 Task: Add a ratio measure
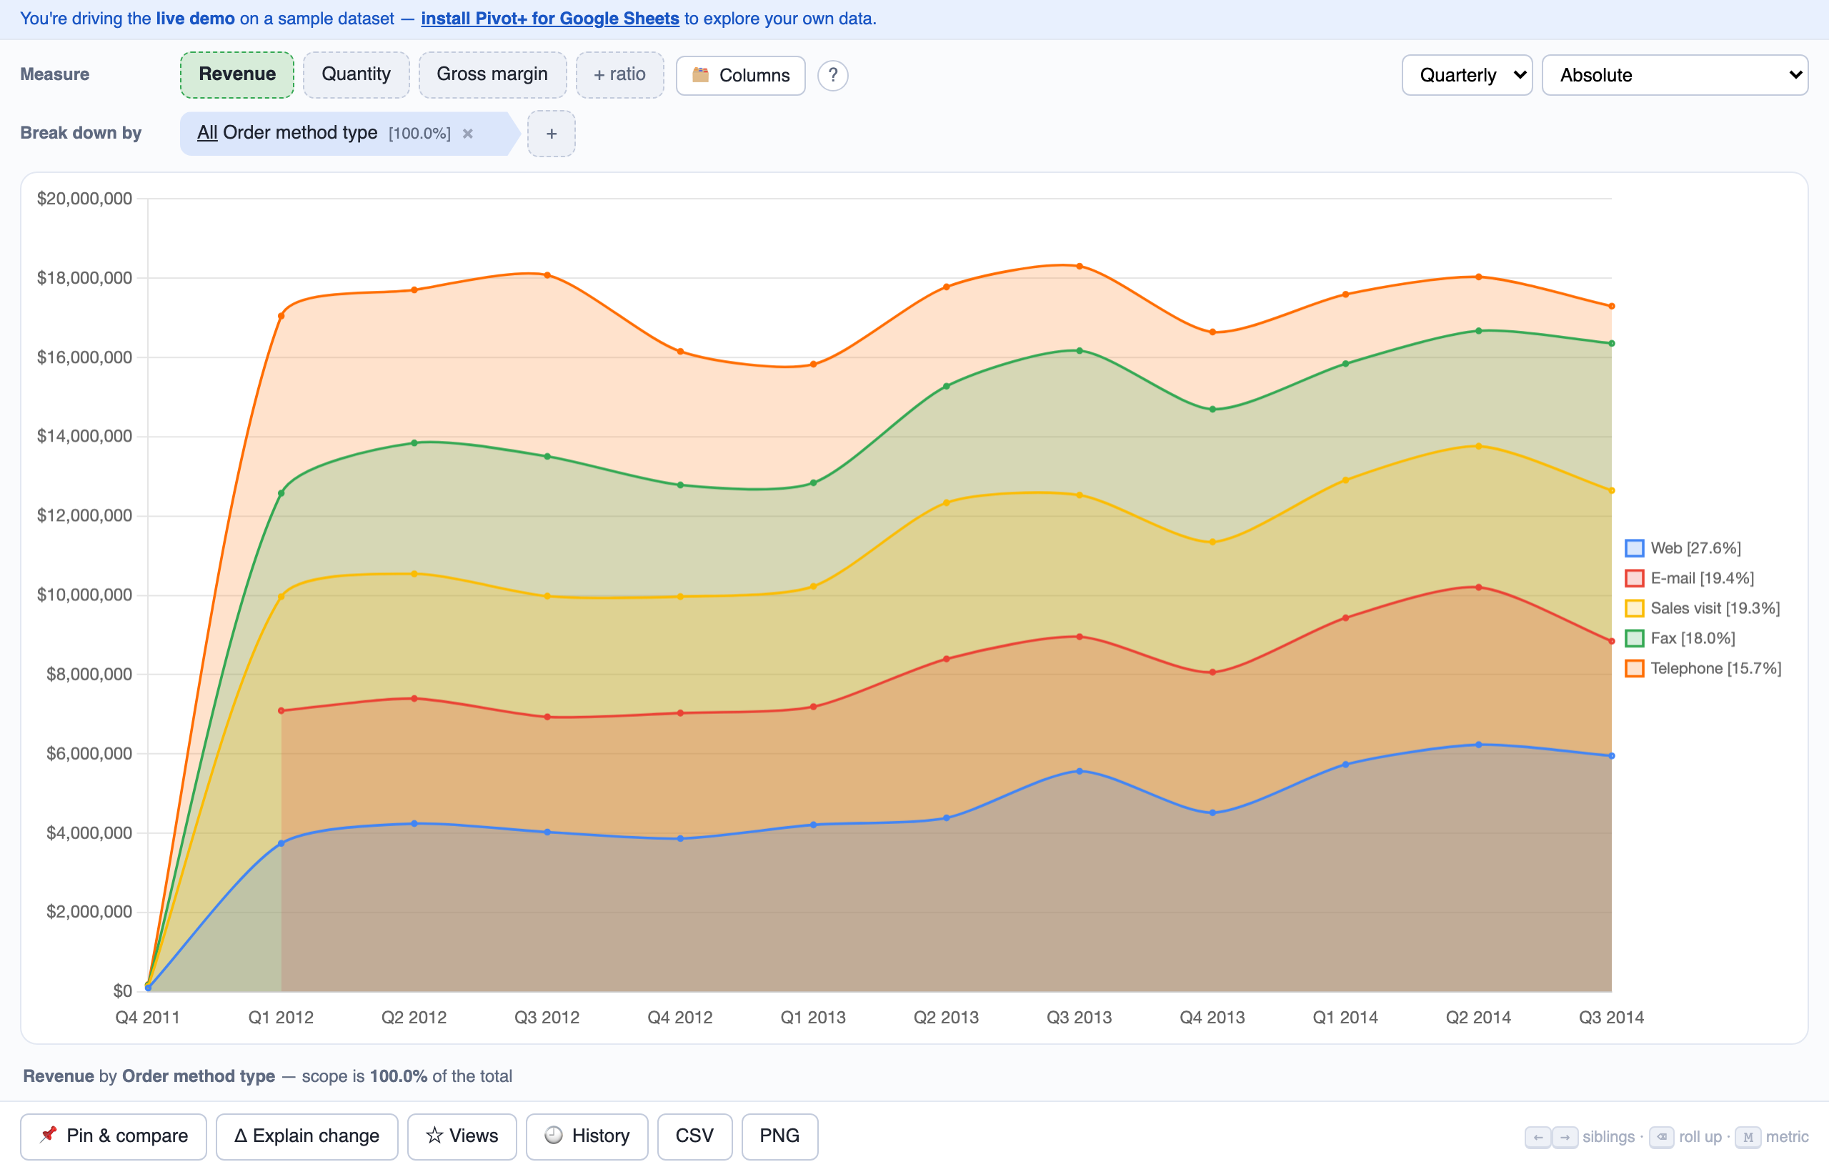[x=619, y=74]
